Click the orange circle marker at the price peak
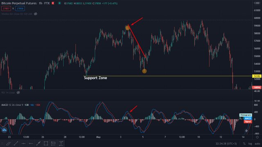 [128, 28]
